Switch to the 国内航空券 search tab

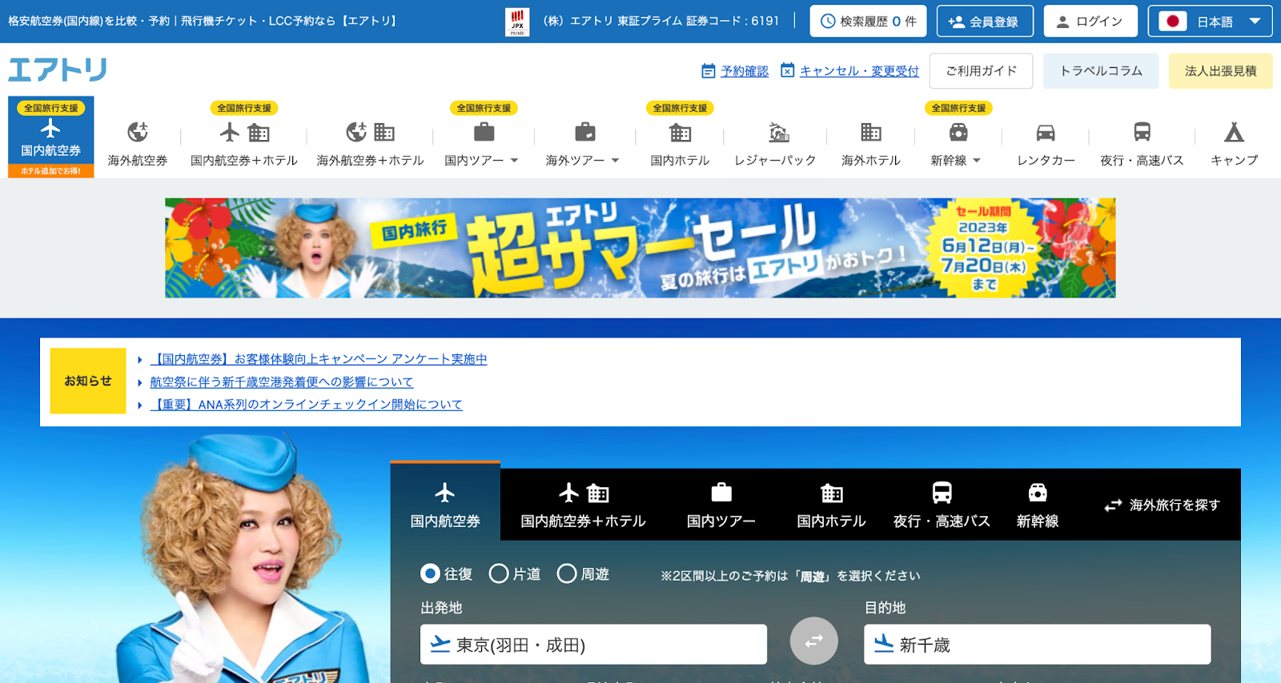[445, 501]
